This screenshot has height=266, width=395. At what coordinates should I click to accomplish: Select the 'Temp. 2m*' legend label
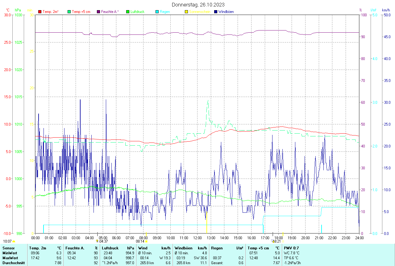pyautogui.click(x=51, y=12)
